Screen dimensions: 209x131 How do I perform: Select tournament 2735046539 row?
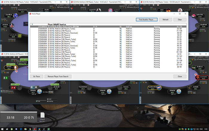point(108,35)
